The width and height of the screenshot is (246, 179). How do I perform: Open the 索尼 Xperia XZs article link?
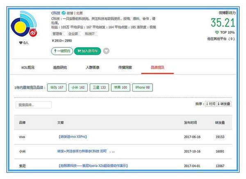93,166
